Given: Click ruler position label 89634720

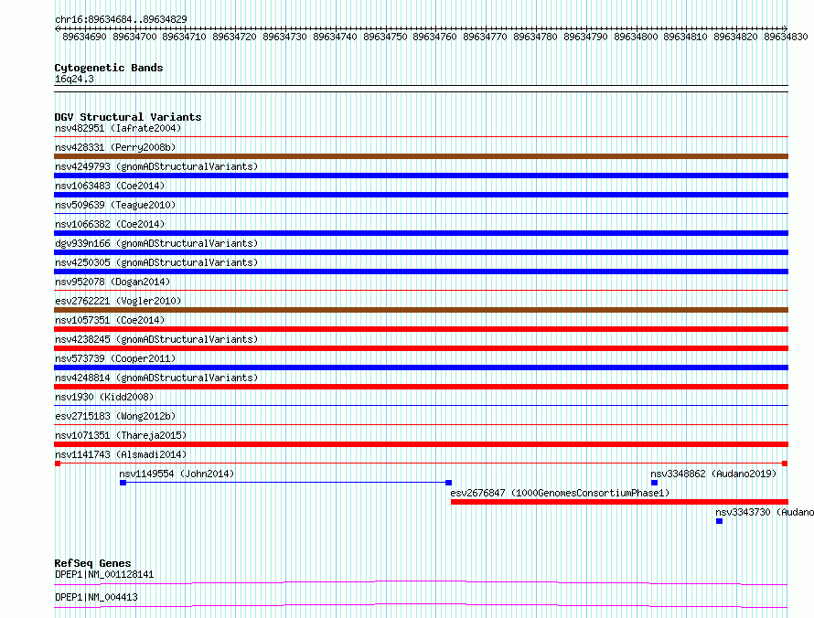Looking at the screenshot, I should (234, 37).
